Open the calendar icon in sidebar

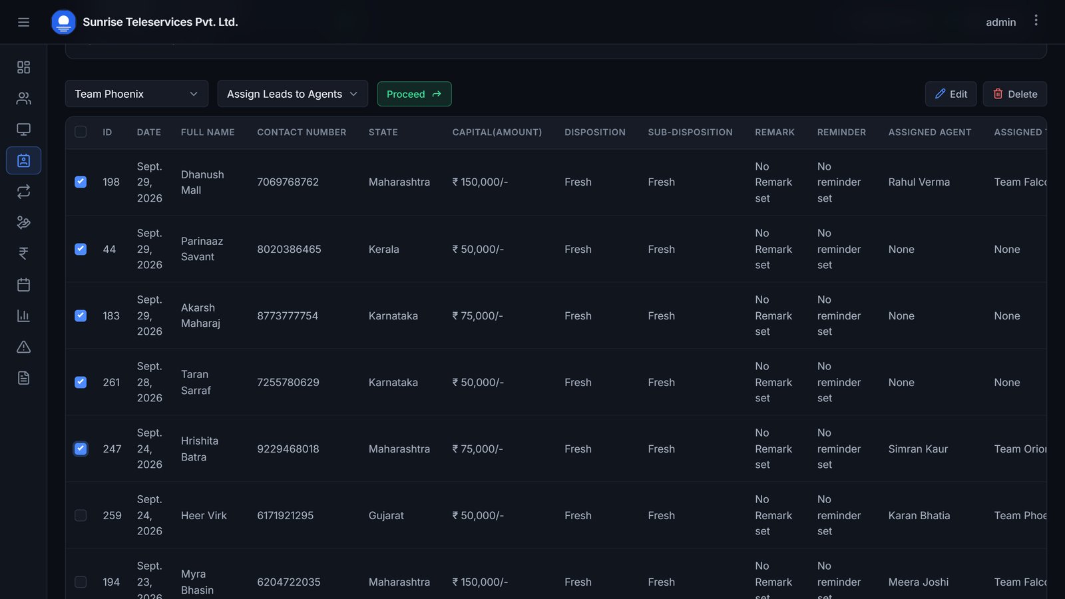tap(23, 285)
